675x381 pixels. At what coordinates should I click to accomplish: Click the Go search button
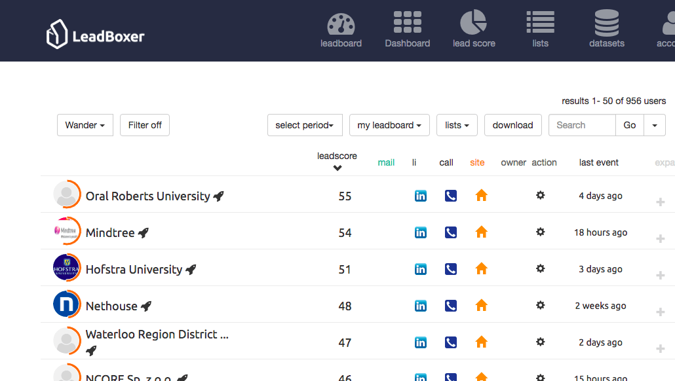[x=629, y=125]
